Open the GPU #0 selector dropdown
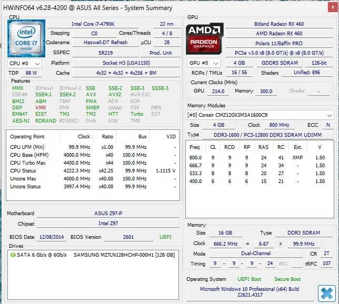 click(204, 63)
